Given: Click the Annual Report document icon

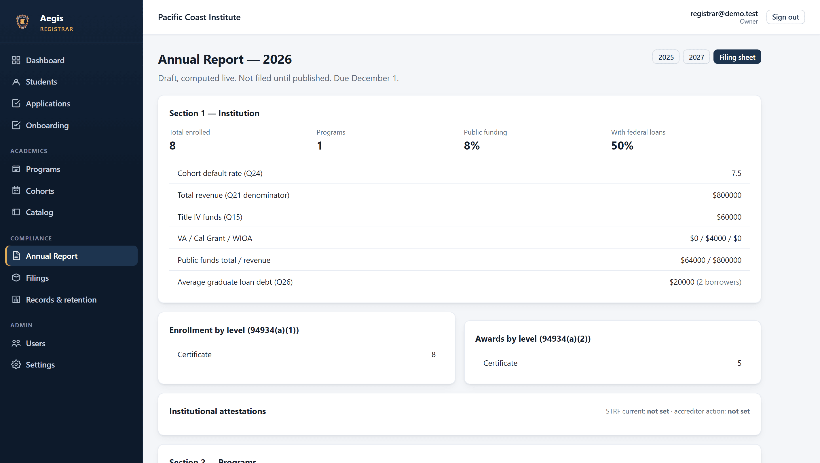Looking at the screenshot, I should 16,256.
